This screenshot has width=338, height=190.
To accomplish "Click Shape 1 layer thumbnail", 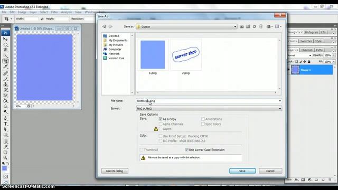I will [295, 70].
